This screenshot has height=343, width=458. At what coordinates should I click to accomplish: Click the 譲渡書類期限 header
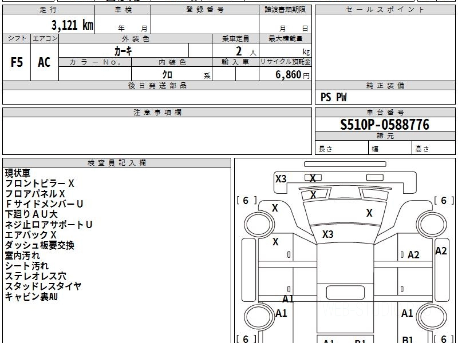pyautogui.click(x=285, y=10)
